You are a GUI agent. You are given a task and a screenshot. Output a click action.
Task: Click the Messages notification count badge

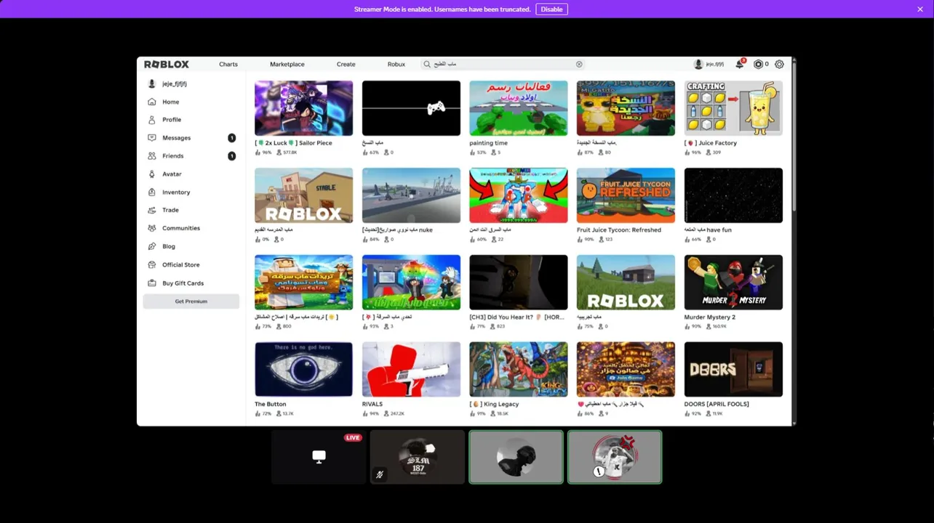pyautogui.click(x=232, y=137)
